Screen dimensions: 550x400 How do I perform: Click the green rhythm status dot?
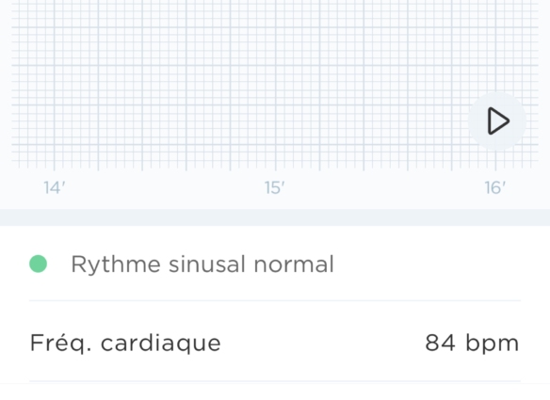pos(39,264)
